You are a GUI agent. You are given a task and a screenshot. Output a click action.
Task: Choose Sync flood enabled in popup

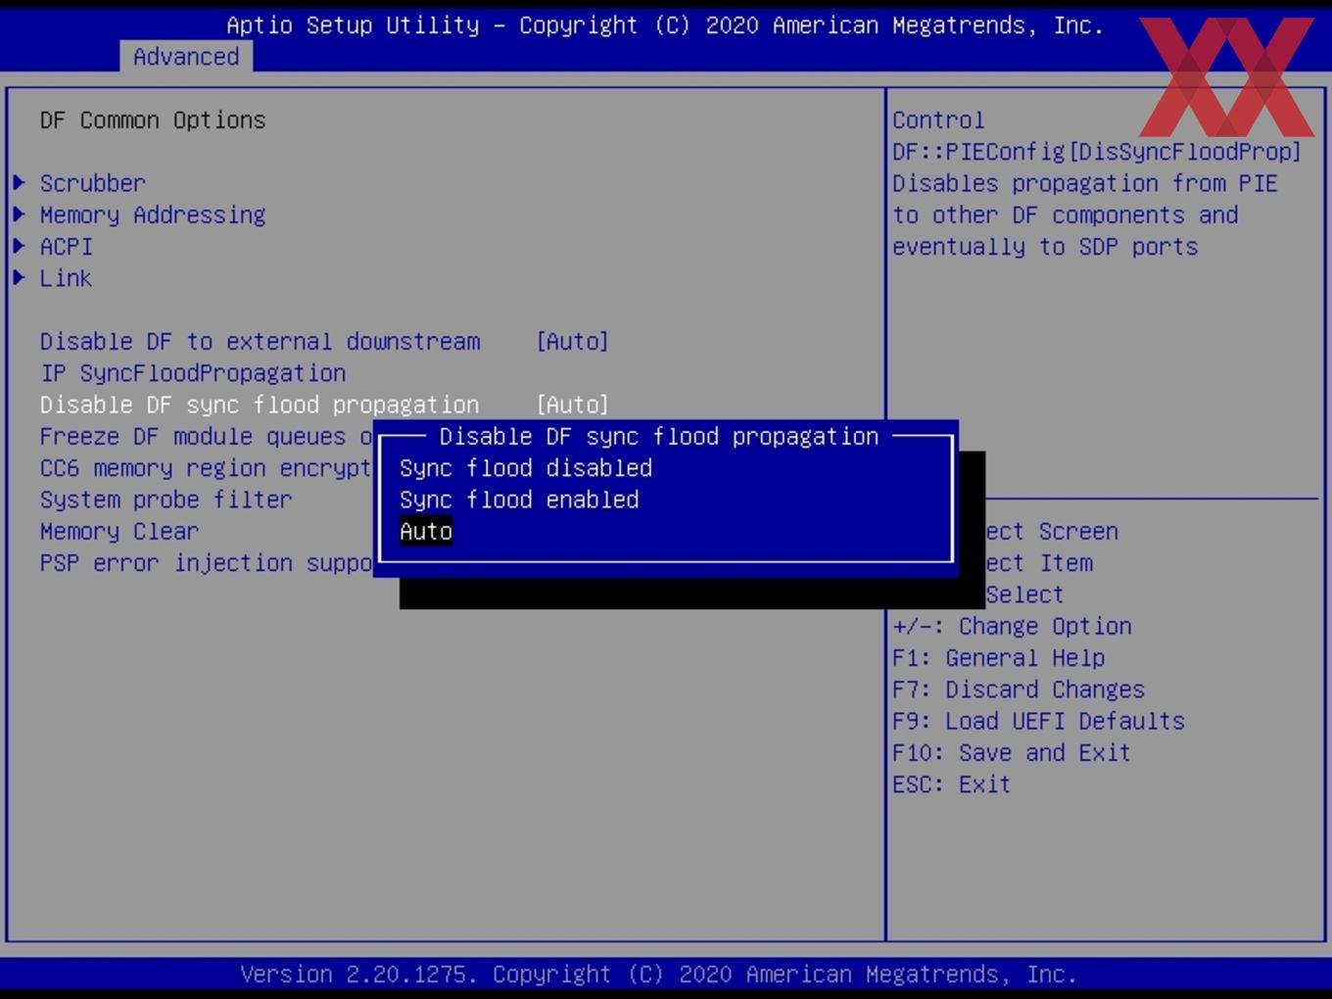[x=519, y=499]
